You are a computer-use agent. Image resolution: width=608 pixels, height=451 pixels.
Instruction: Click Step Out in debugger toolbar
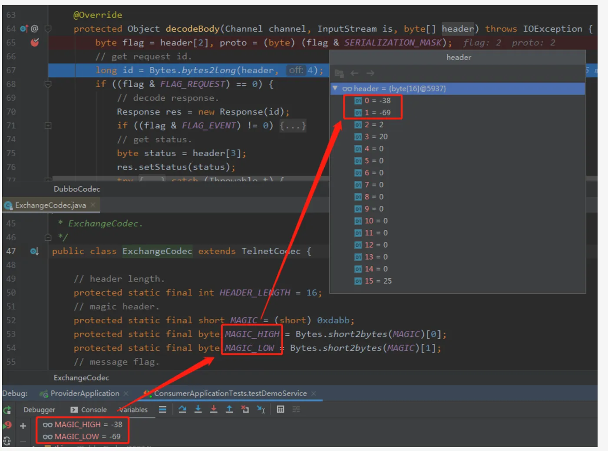point(229,409)
